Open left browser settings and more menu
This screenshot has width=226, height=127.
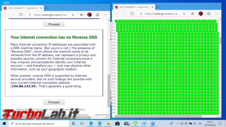105,15
